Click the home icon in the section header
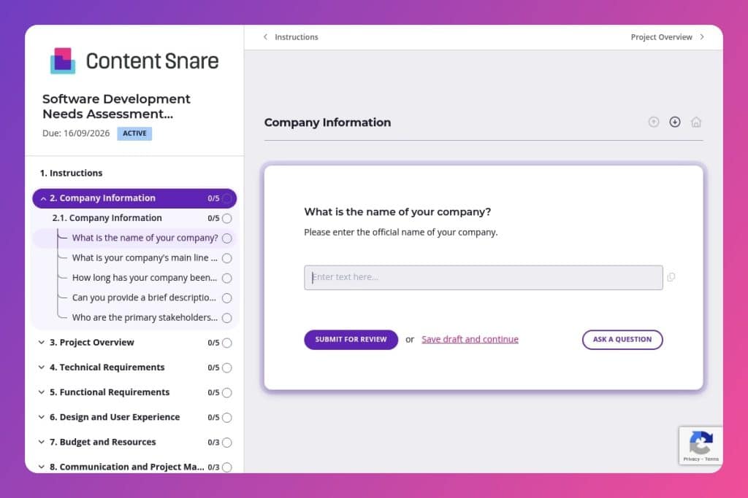Screen dimensions: 748x498 coord(696,122)
